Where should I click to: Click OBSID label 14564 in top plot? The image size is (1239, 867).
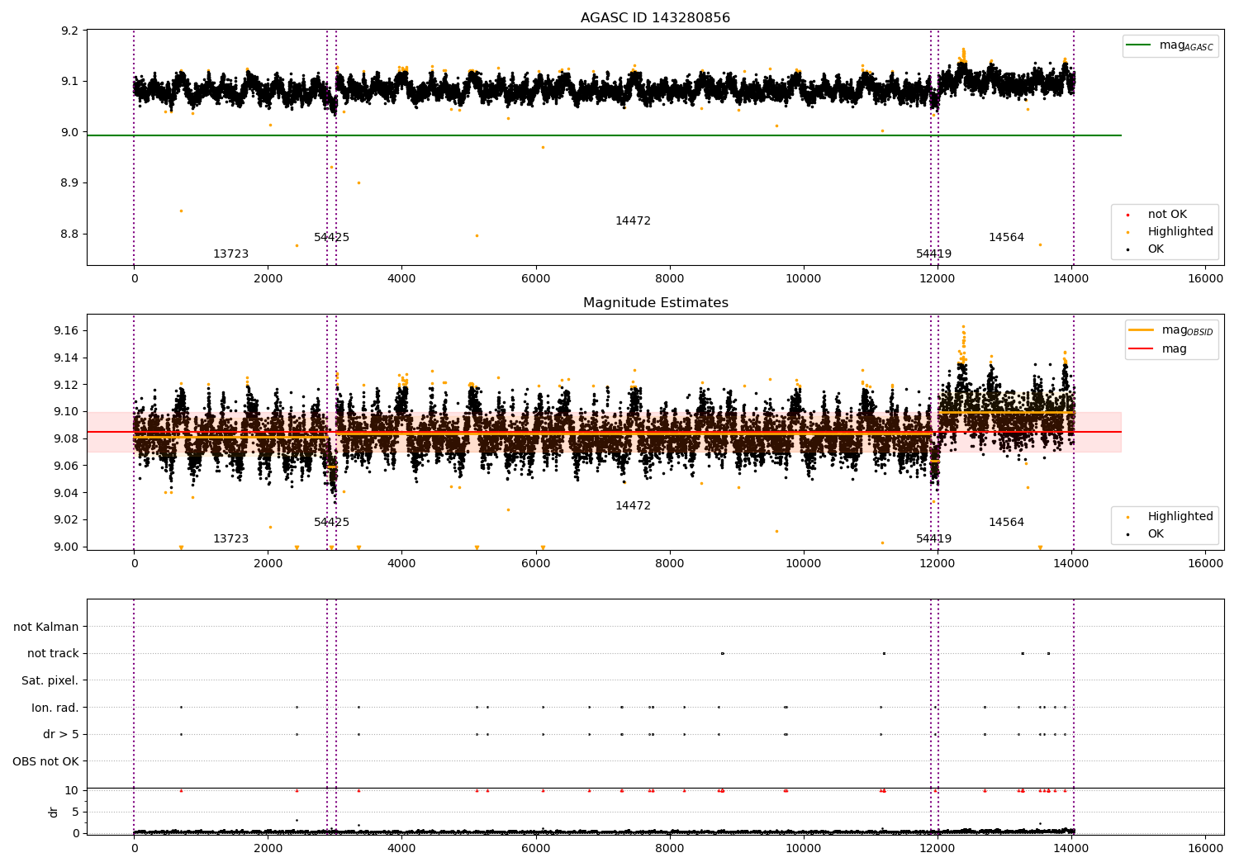click(x=1006, y=238)
